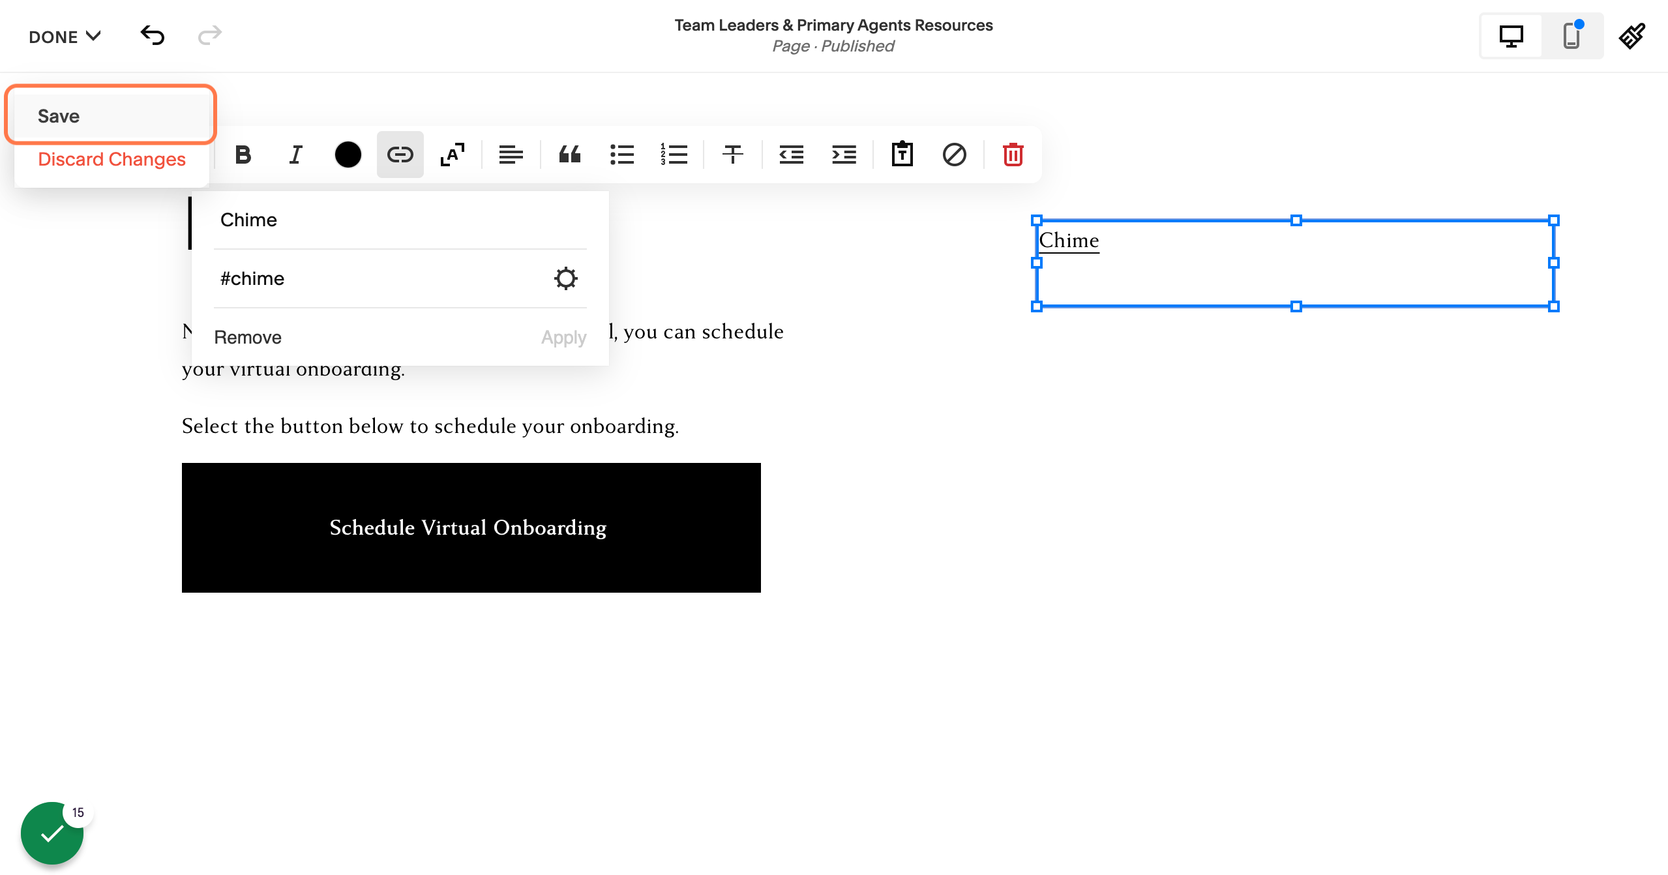
Task: Click the paste as plain text icon
Action: (x=902, y=155)
